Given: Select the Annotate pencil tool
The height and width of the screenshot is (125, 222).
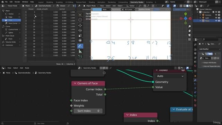Looking at the screenshot, I should click(80, 46).
